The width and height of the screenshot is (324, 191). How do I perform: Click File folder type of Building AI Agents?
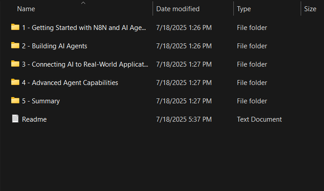[x=252, y=46]
